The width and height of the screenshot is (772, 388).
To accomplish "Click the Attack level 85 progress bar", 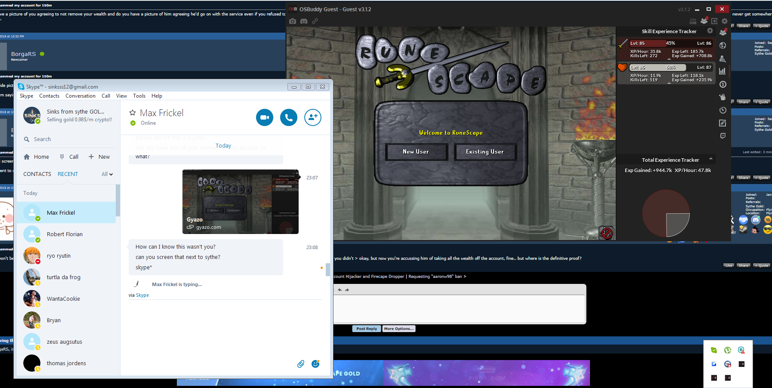I will click(671, 43).
